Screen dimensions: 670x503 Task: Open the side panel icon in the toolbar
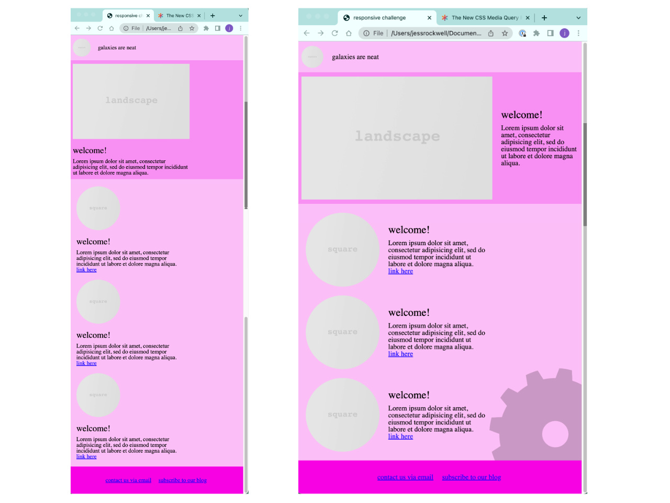point(550,33)
